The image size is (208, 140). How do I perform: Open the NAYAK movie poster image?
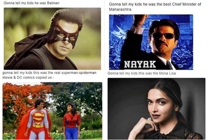click(x=151, y=42)
